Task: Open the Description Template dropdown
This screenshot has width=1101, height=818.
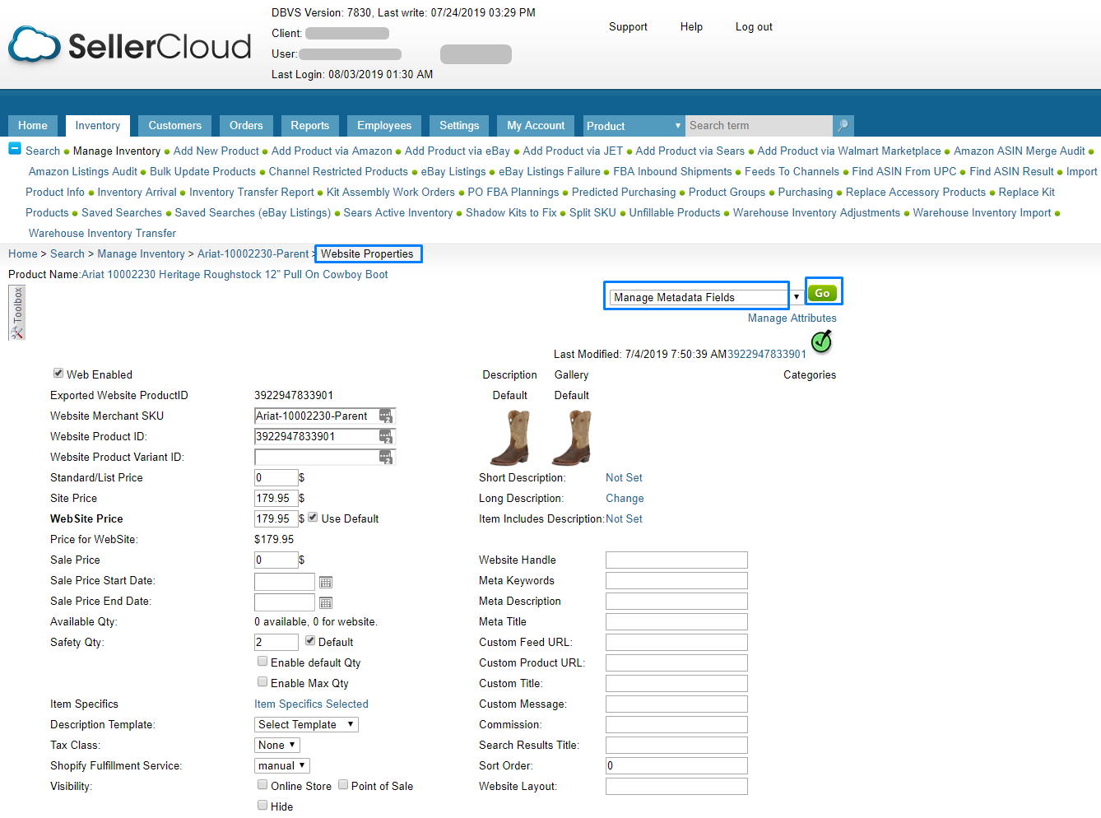Action: click(x=306, y=724)
